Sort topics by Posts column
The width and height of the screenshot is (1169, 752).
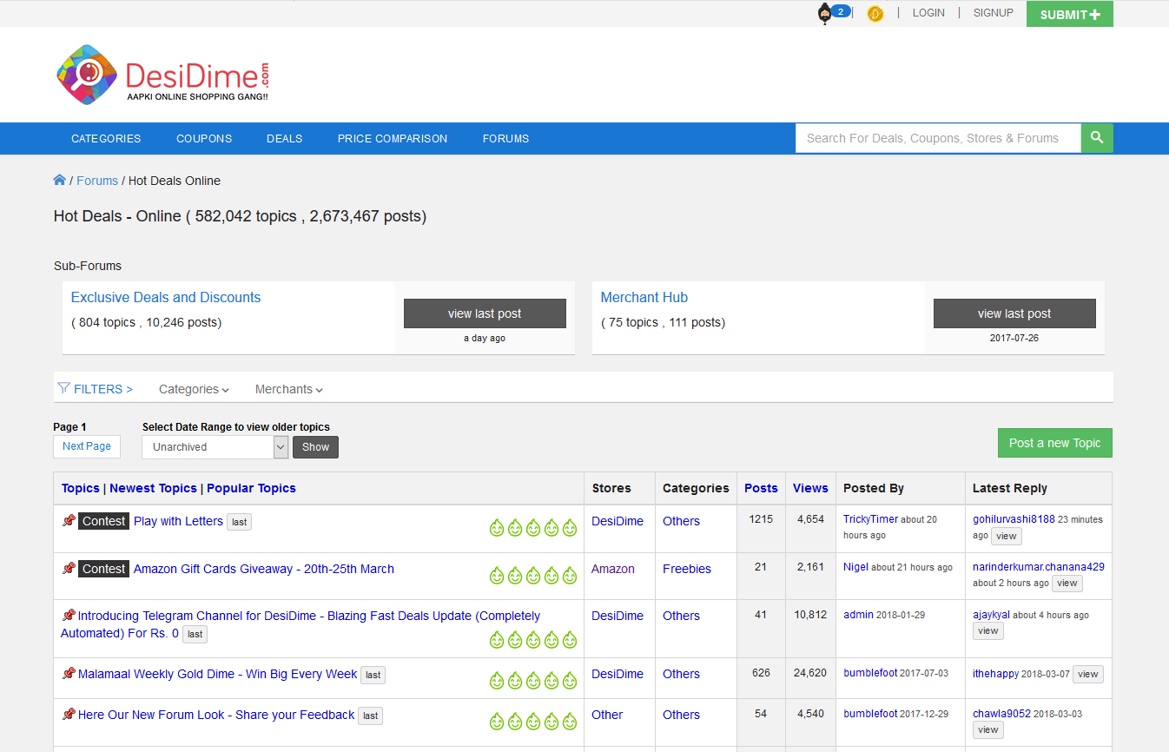coord(761,488)
